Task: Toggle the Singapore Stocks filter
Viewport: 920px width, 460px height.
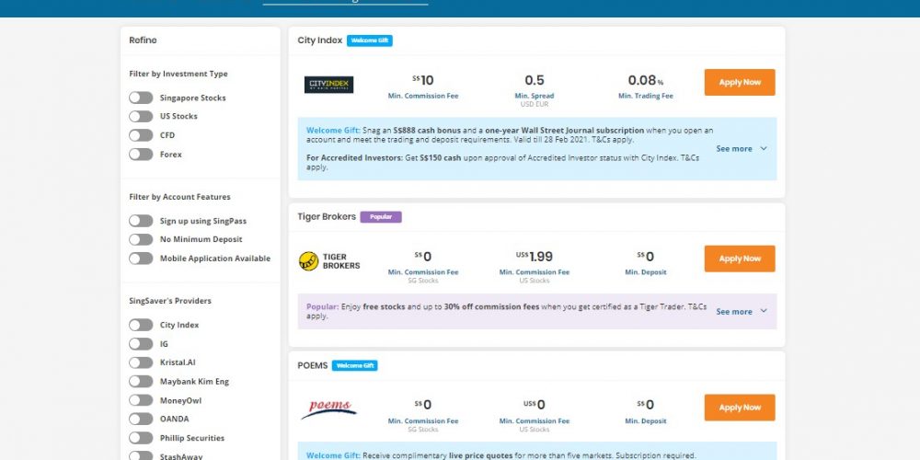Action: click(141, 98)
